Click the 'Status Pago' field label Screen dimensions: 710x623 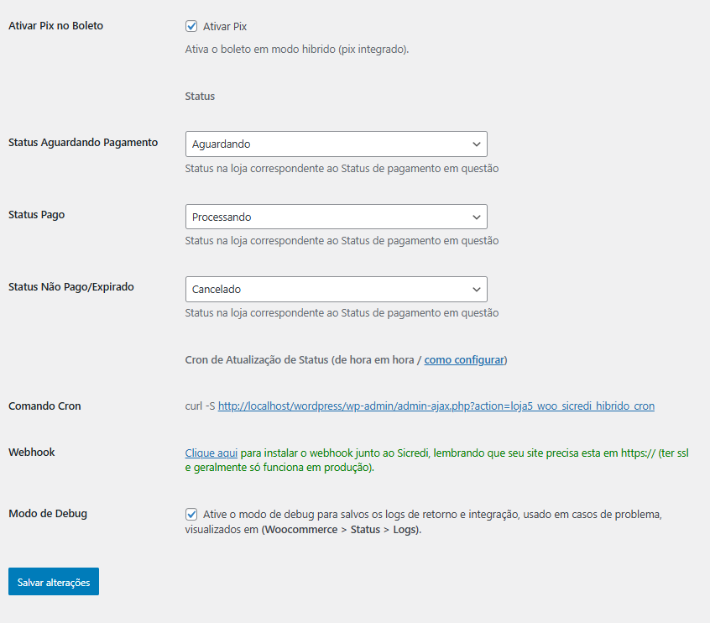click(x=36, y=215)
